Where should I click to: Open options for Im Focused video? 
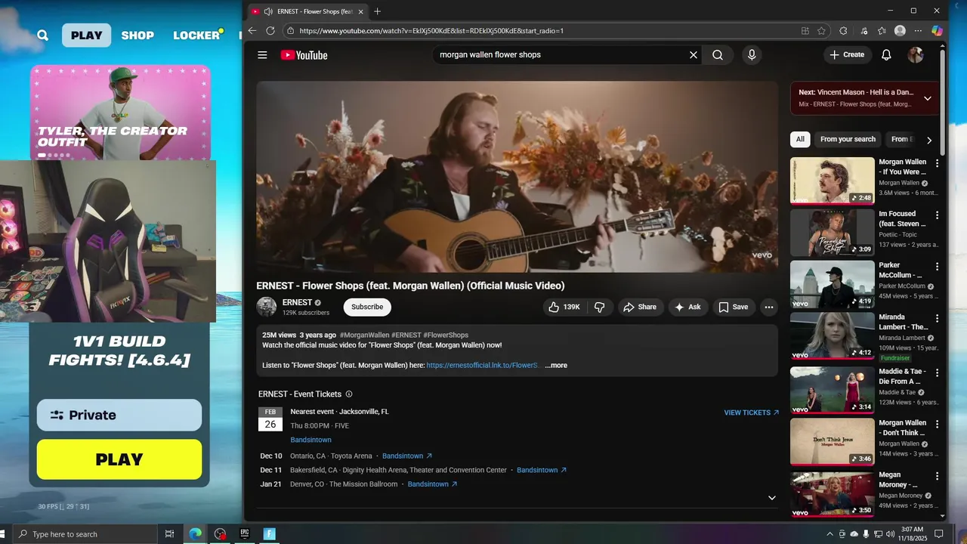(938, 215)
